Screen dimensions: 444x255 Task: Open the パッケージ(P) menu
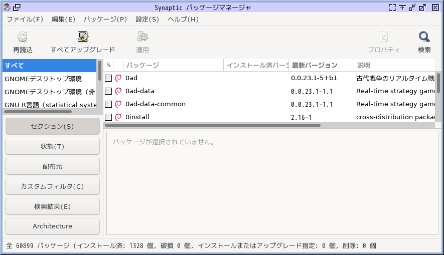[105, 19]
